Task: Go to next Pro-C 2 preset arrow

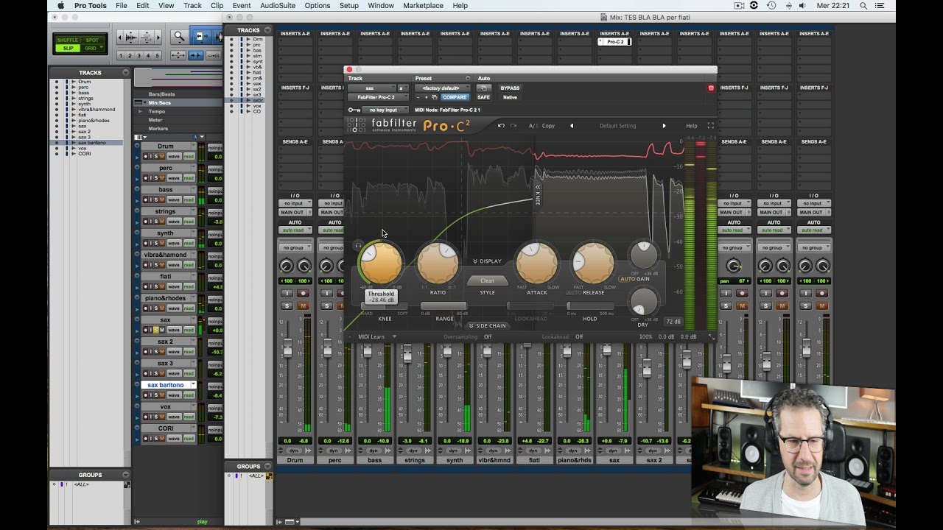Action: point(664,125)
